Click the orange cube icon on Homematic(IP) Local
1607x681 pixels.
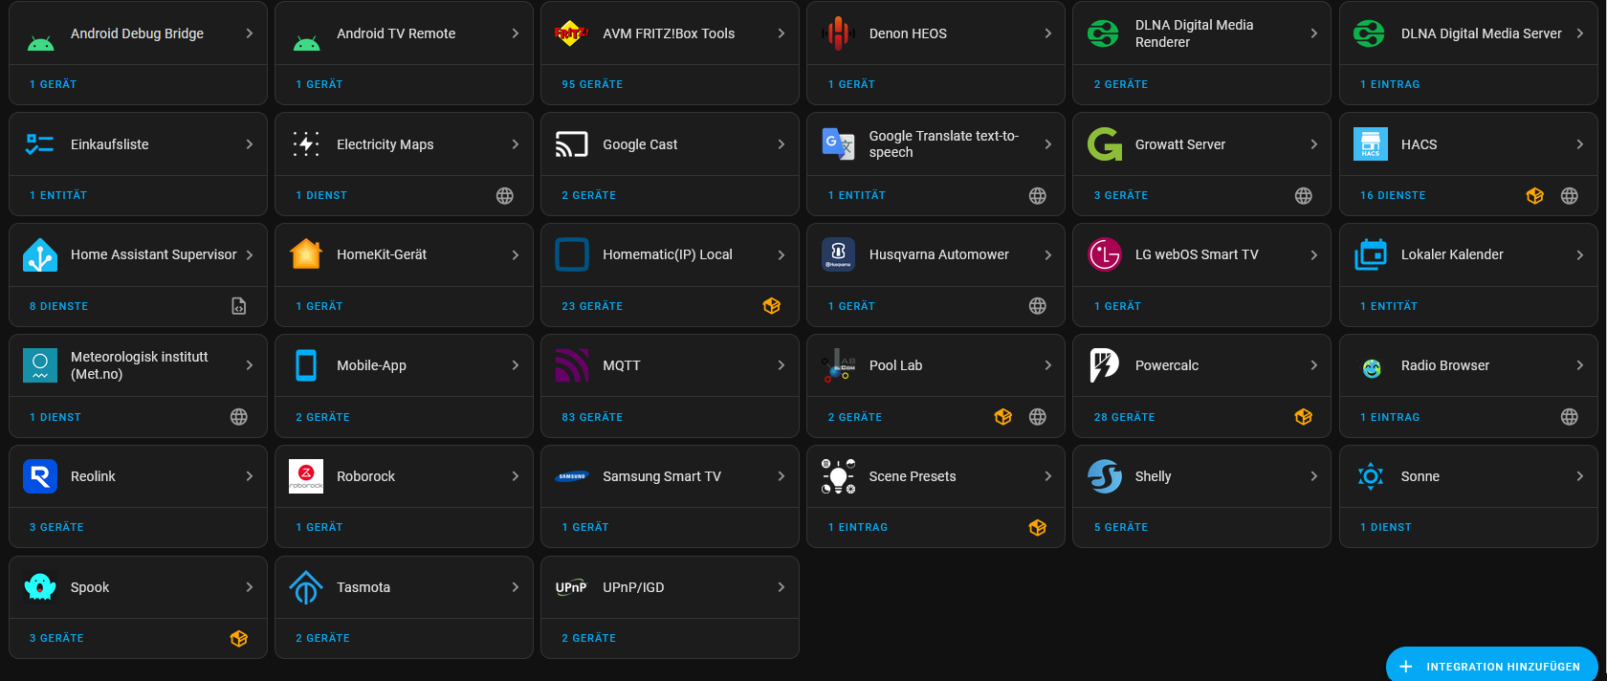[772, 306]
